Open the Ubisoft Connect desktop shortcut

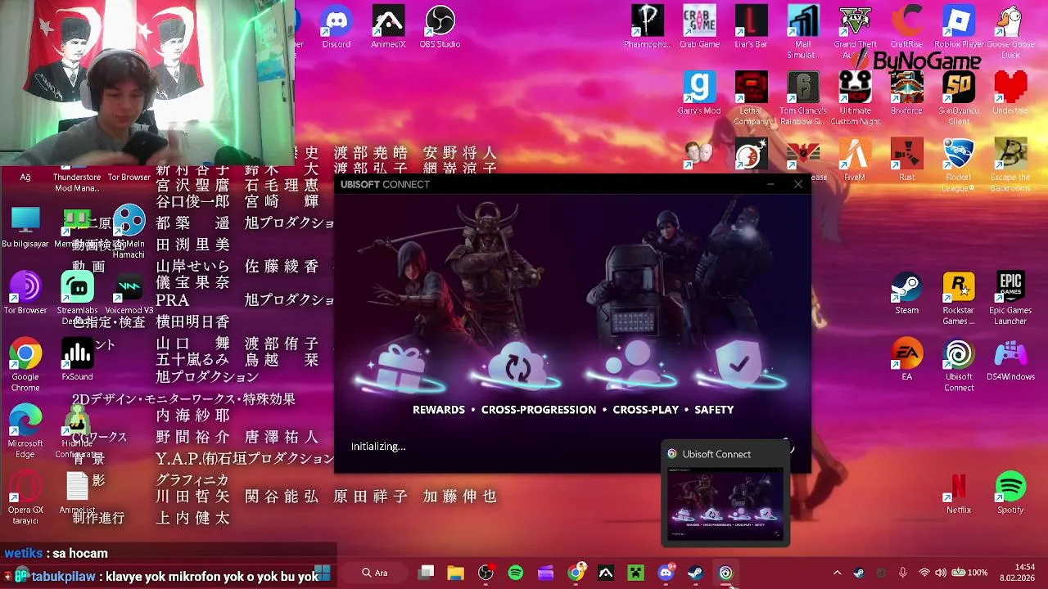click(x=959, y=364)
